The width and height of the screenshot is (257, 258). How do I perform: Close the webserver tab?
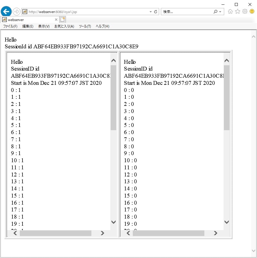pos(56,20)
